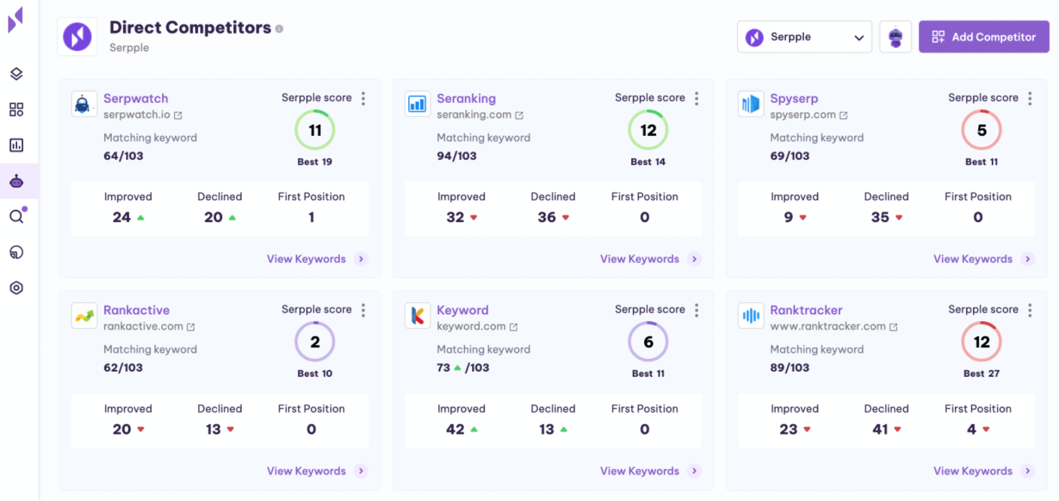Open the three-dot menu on the Spyserp card
Screen dimensions: 1059x501
(x=1030, y=99)
